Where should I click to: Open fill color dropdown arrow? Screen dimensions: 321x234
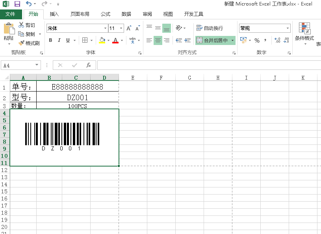pos(108,40)
